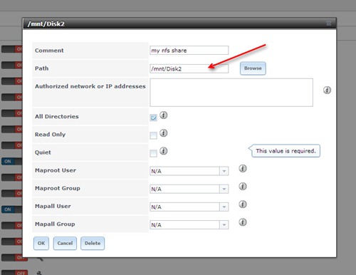
Task: Enable the Quiet checkbox
Action: click(153, 153)
